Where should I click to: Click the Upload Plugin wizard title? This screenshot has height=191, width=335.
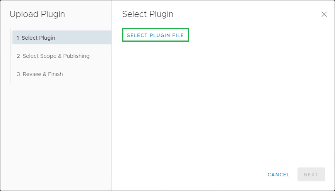point(37,14)
